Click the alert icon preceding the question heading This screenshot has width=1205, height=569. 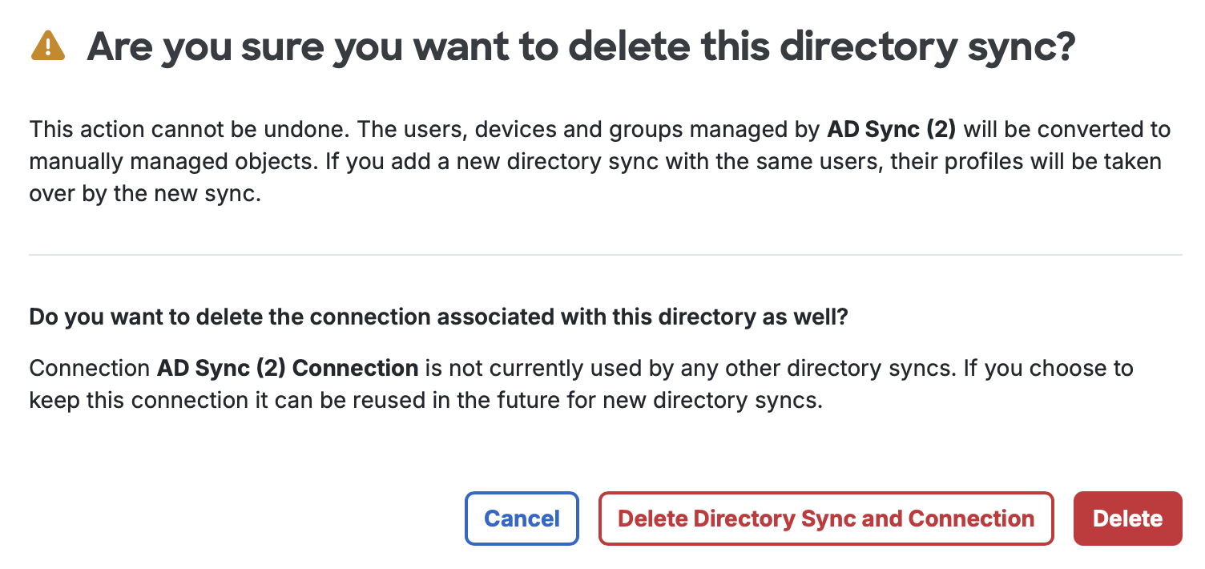coord(48,46)
